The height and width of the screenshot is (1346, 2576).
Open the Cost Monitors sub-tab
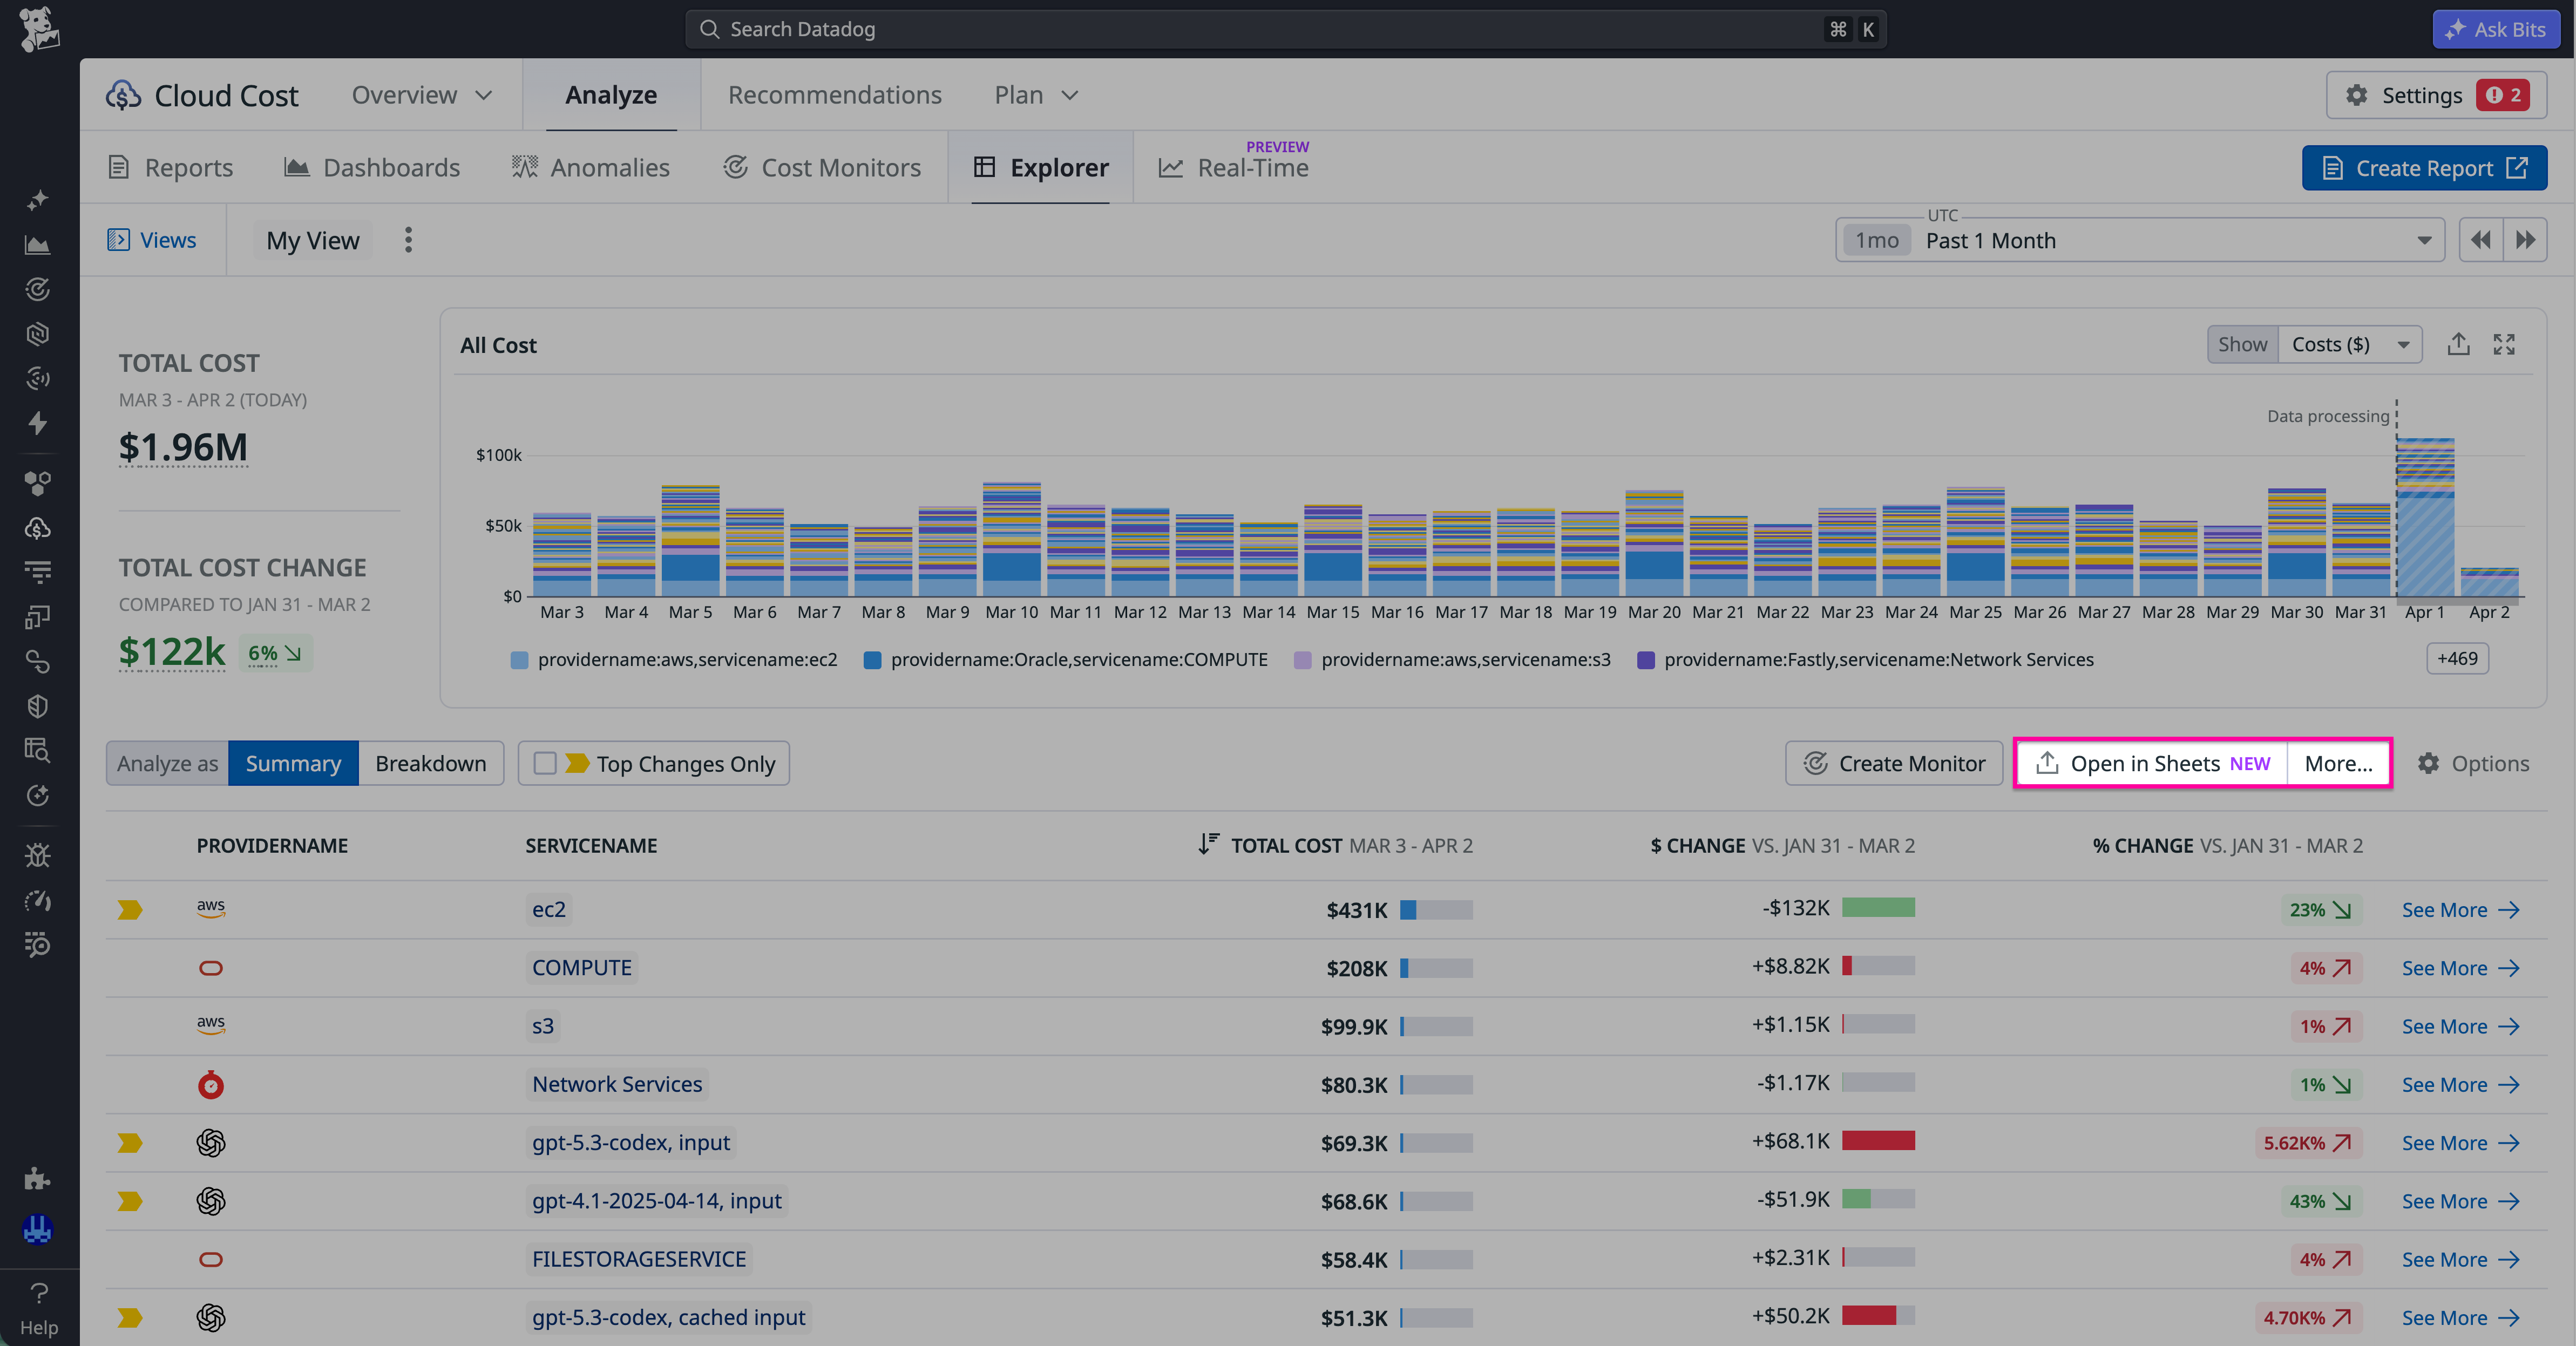click(x=822, y=167)
